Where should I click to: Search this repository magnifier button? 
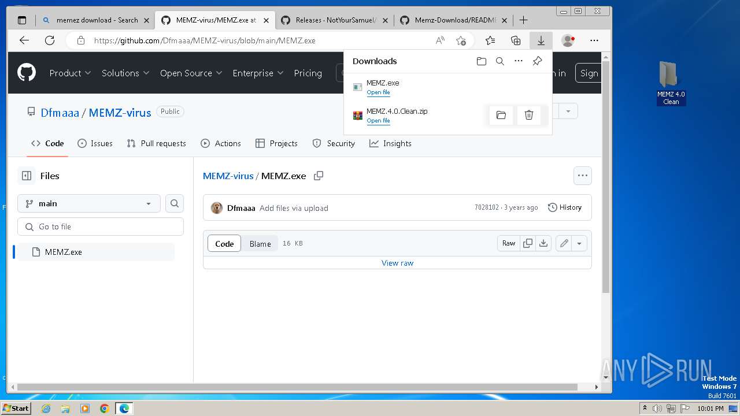pyautogui.click(x=175, y=203)
